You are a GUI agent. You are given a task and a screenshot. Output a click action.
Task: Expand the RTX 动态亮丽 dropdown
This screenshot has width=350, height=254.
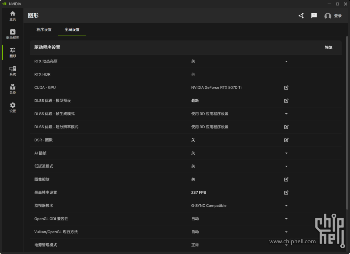click(286, 61)
